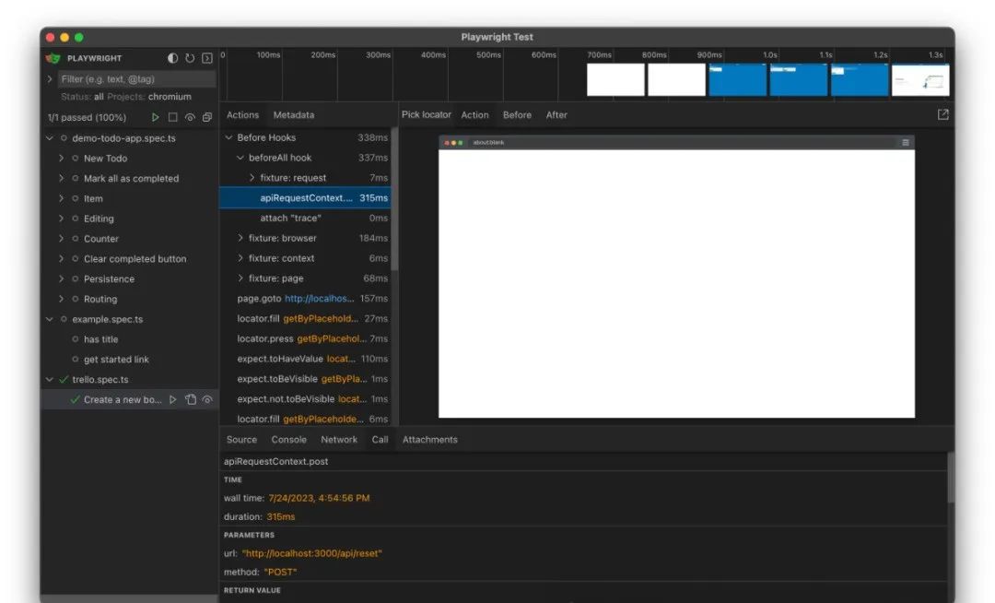
Task: Click hamburger menu in snapshot browser bar
Action: coord(906,142)
